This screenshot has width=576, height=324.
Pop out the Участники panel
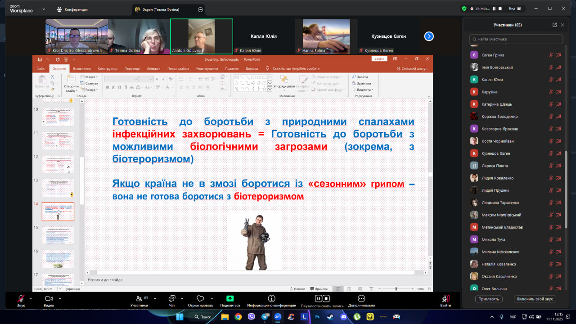(x=554, y=25)
